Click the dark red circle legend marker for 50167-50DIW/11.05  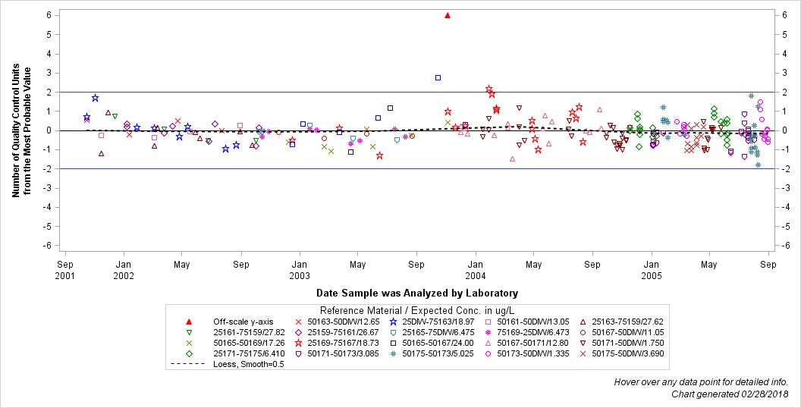583,332
